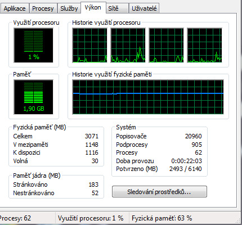Click Využití procesoru: 1 % in status bar
This screenshot has height=225, width=242.
[91, 218]
